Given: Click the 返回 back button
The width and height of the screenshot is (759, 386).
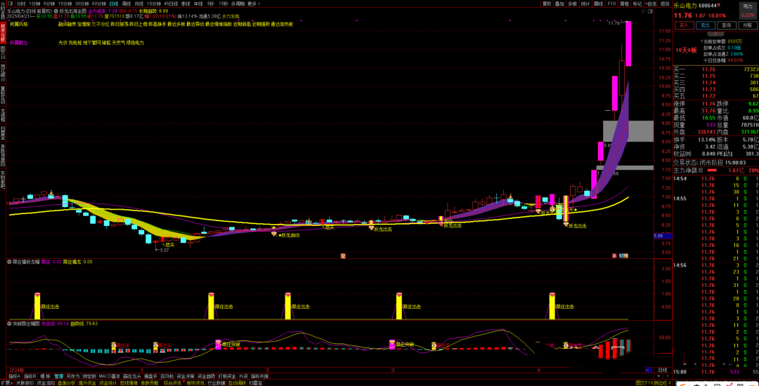Looking at the screenshot, I should (x=664, y=4).
